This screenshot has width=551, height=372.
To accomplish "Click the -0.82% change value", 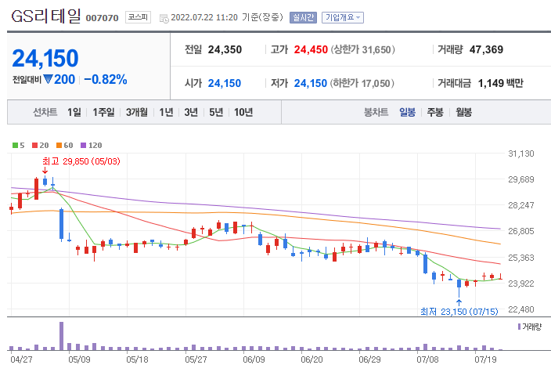I will click(x=106, y=79).
